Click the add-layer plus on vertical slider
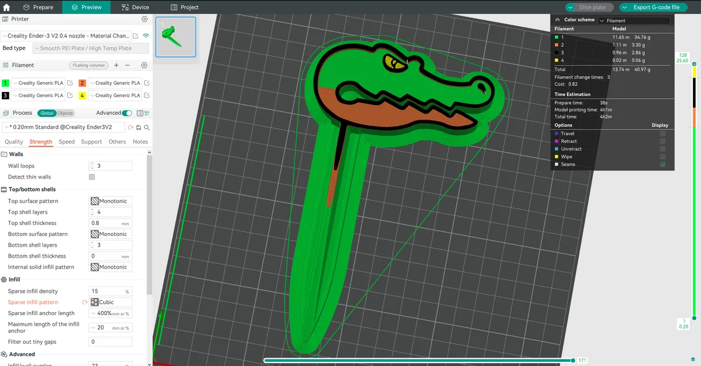701x366 pixels. pos(695,64)
